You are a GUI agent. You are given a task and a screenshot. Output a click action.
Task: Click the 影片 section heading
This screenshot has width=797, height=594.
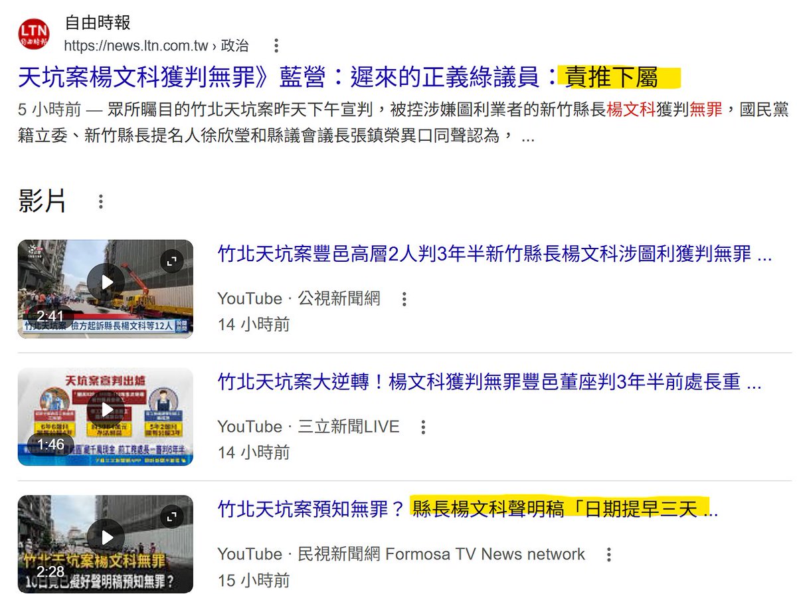coord(43,202)
